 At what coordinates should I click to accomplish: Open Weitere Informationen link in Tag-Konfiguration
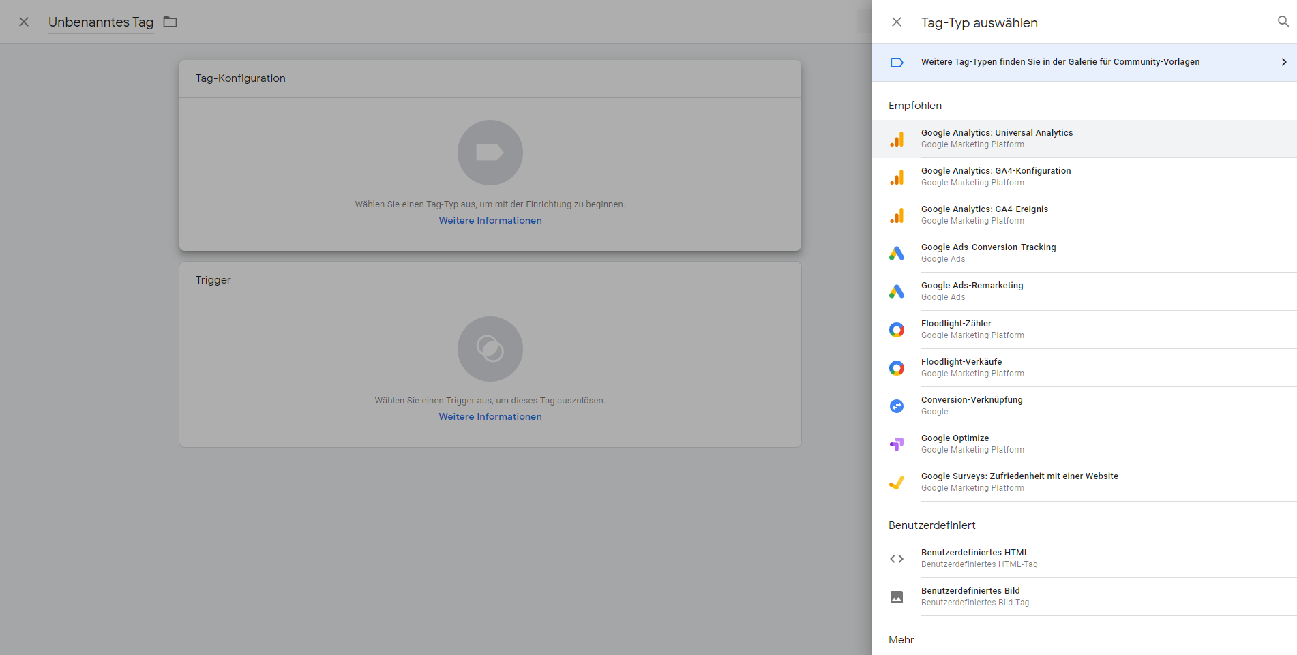tap(490, 221)
